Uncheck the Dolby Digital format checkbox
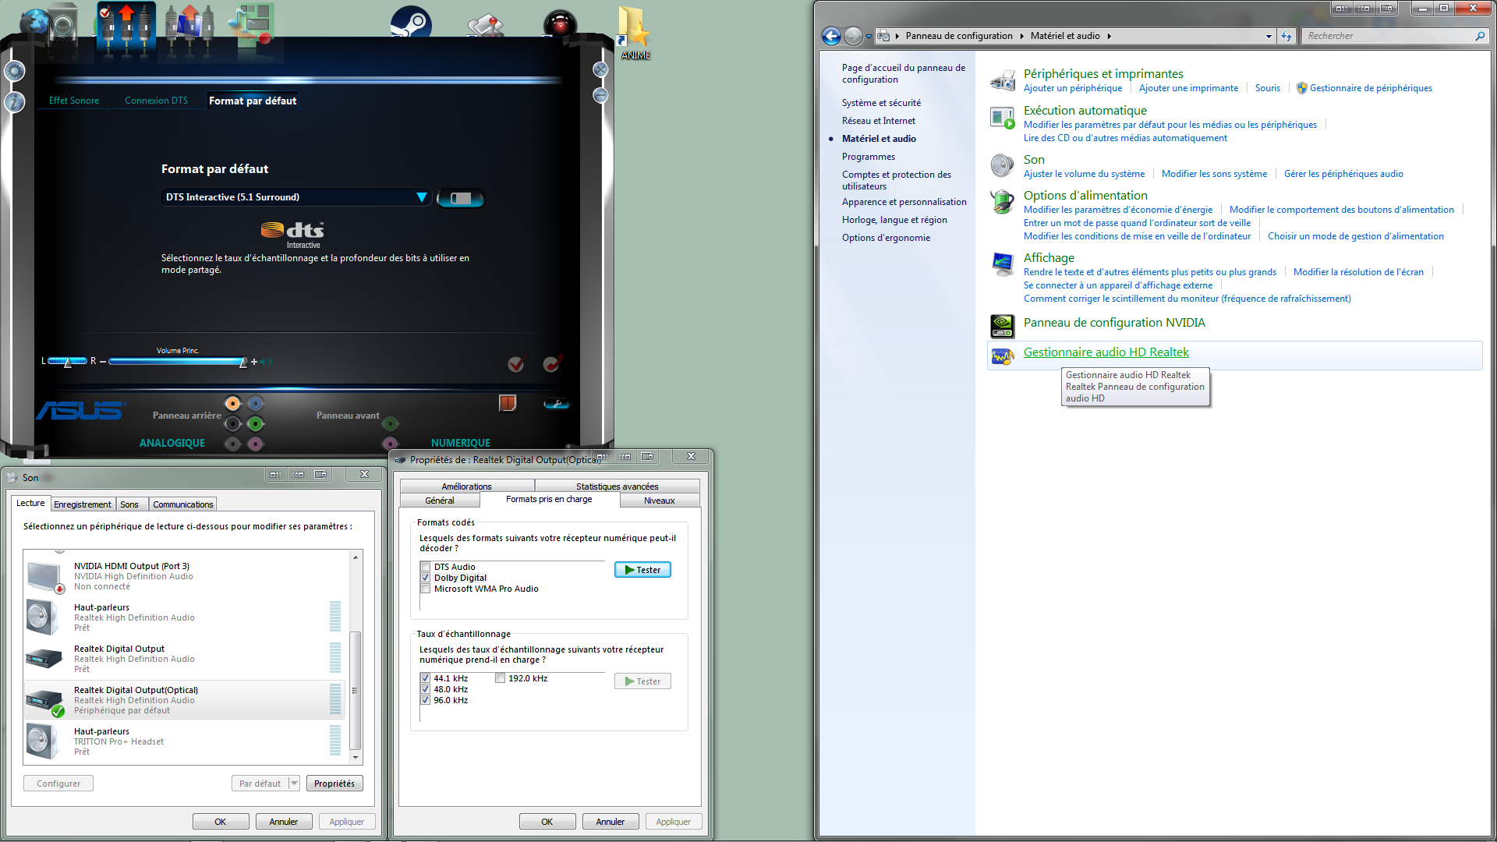This screenshot has height=842, width=1497. point(426,578)
